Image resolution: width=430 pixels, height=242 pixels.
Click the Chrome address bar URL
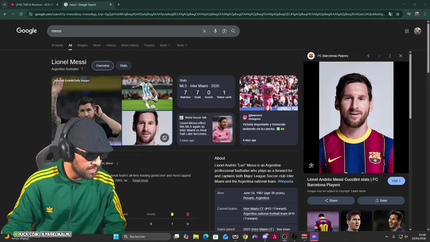pos(210,14)
